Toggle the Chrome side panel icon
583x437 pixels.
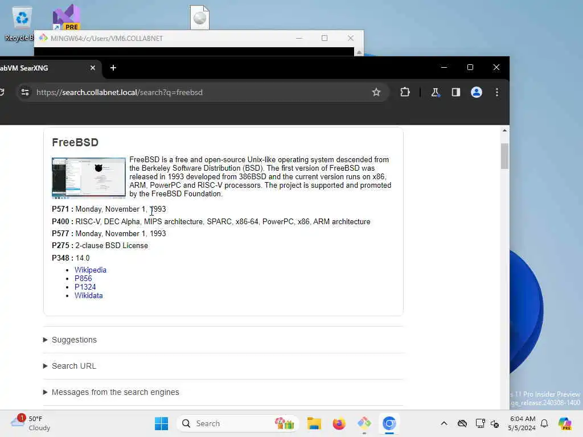click(455, 92)
